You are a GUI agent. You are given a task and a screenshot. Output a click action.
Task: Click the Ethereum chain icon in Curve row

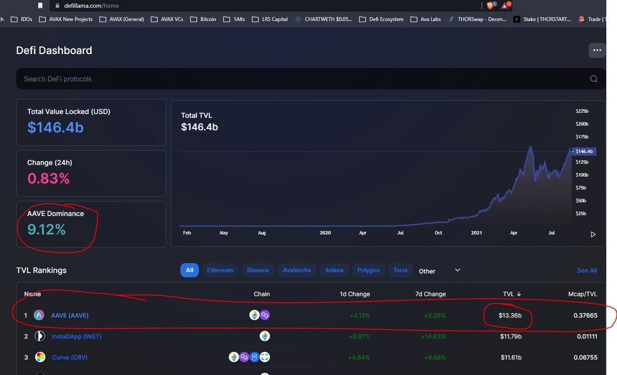click(x=234, y=357)
